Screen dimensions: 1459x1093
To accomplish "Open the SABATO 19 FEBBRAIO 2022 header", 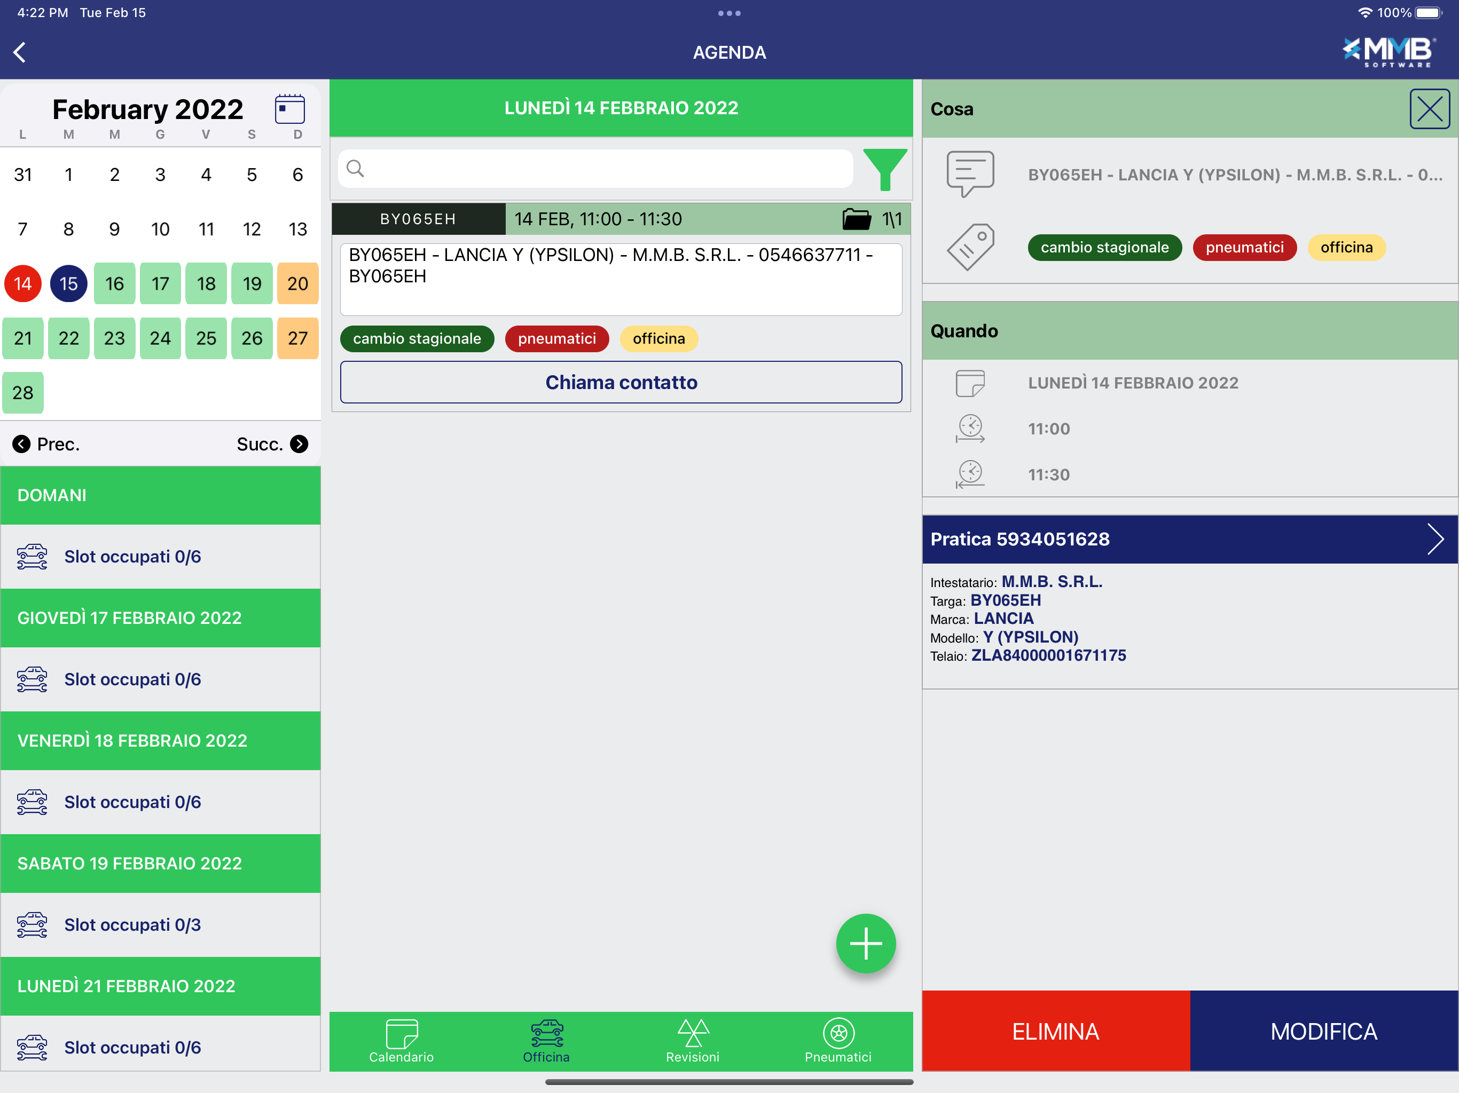I will [160, 863].
